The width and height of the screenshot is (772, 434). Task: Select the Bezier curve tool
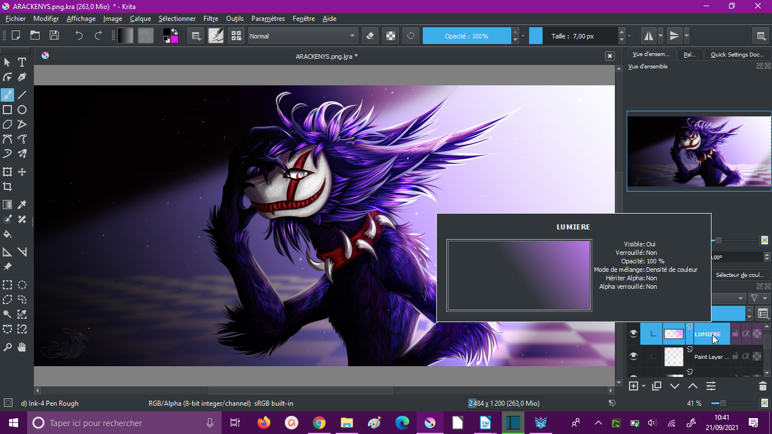[7, 139]
